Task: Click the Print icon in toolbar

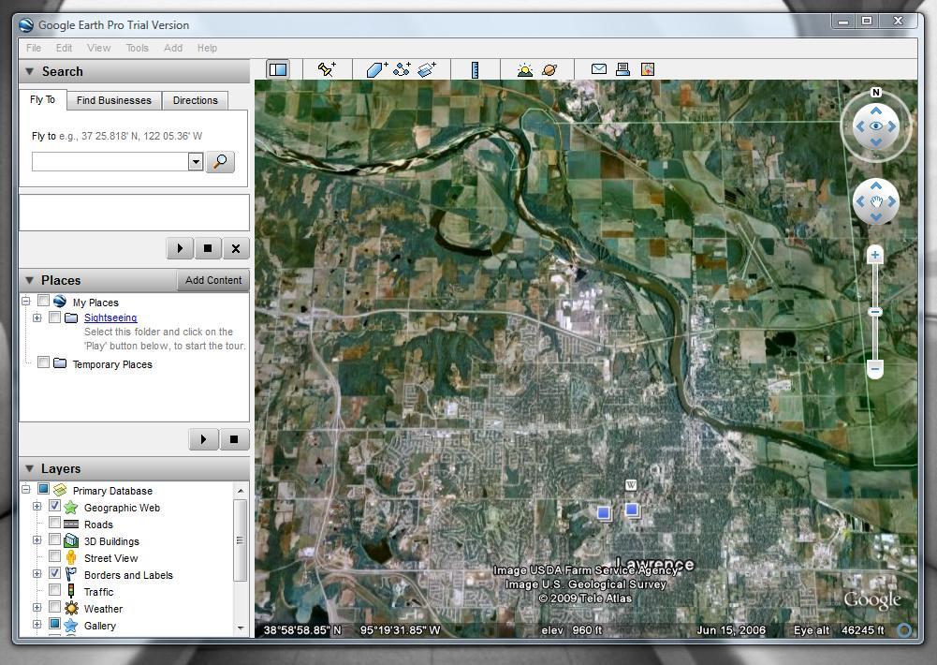Action: 622,69
